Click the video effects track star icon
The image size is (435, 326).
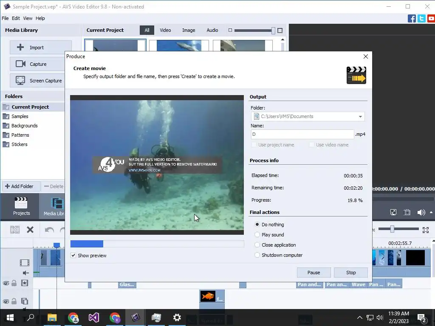(x=24, y=283)
